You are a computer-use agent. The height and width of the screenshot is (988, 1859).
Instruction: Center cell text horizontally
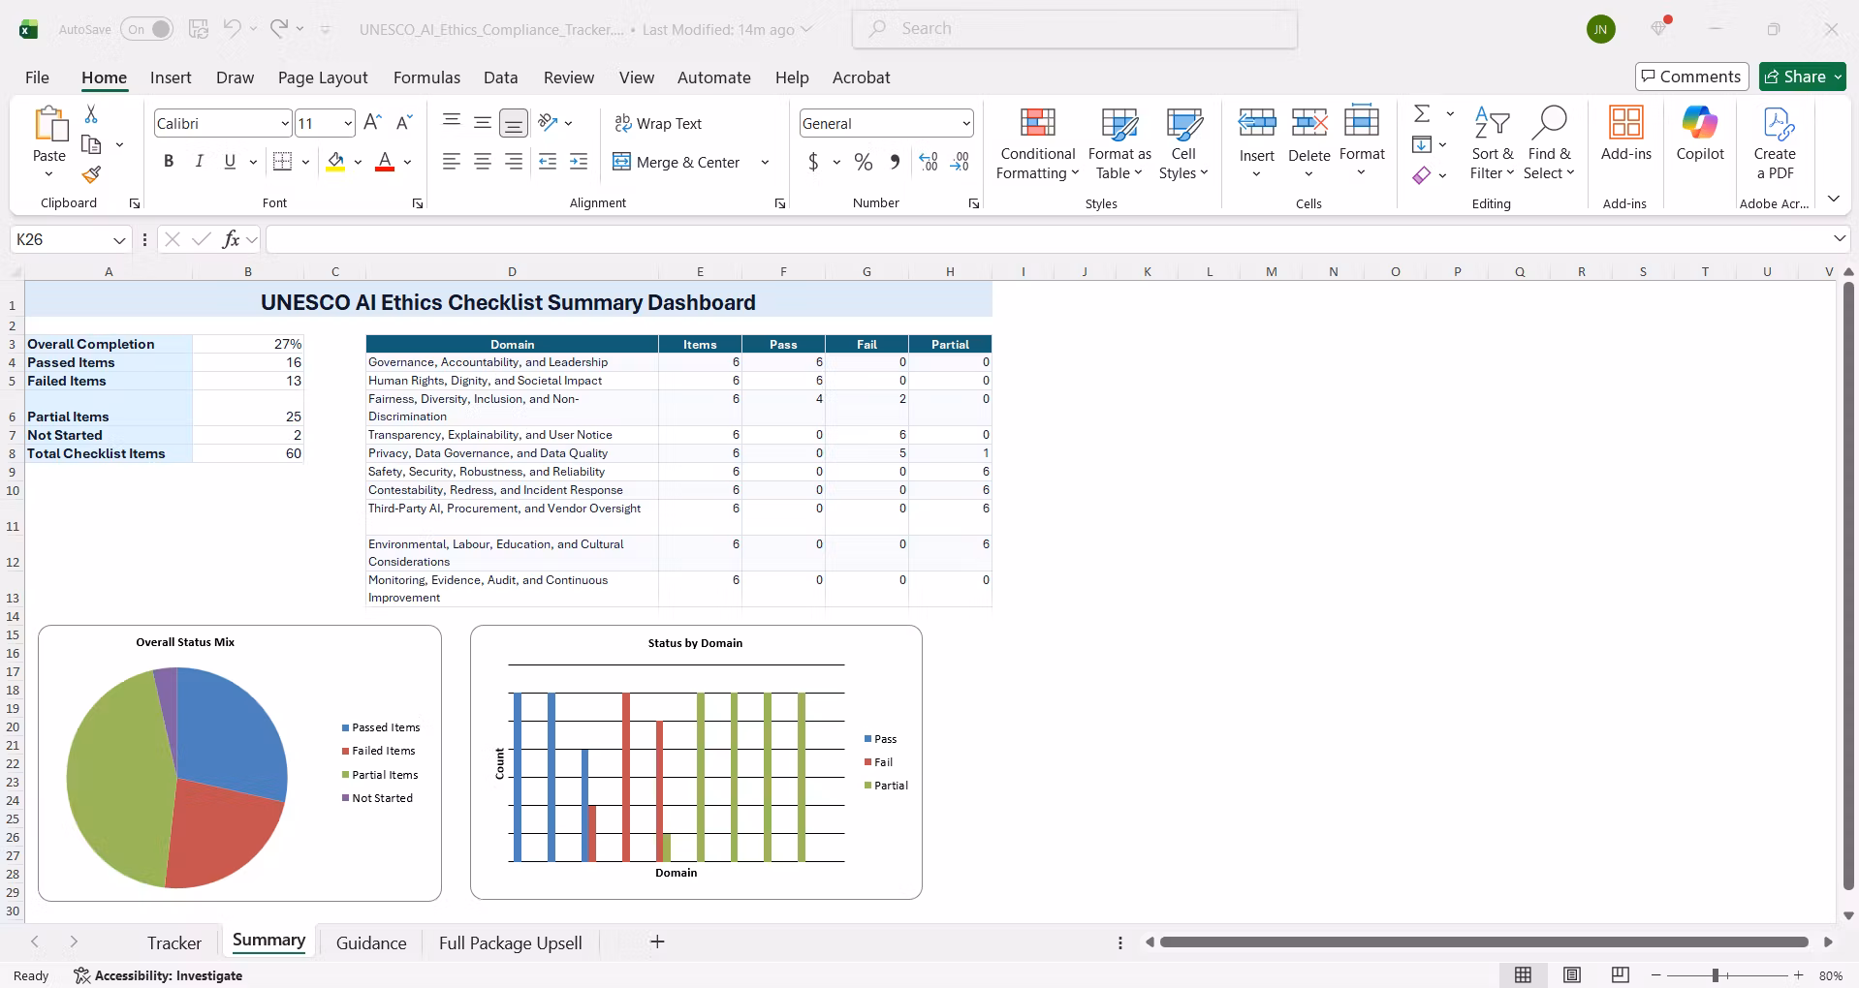click(x=483, y=162)
